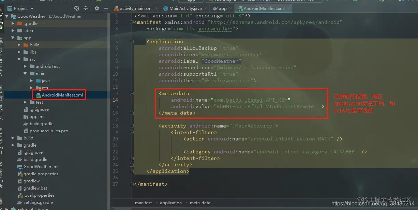Collapse the main folder arrow

(25, 74)
